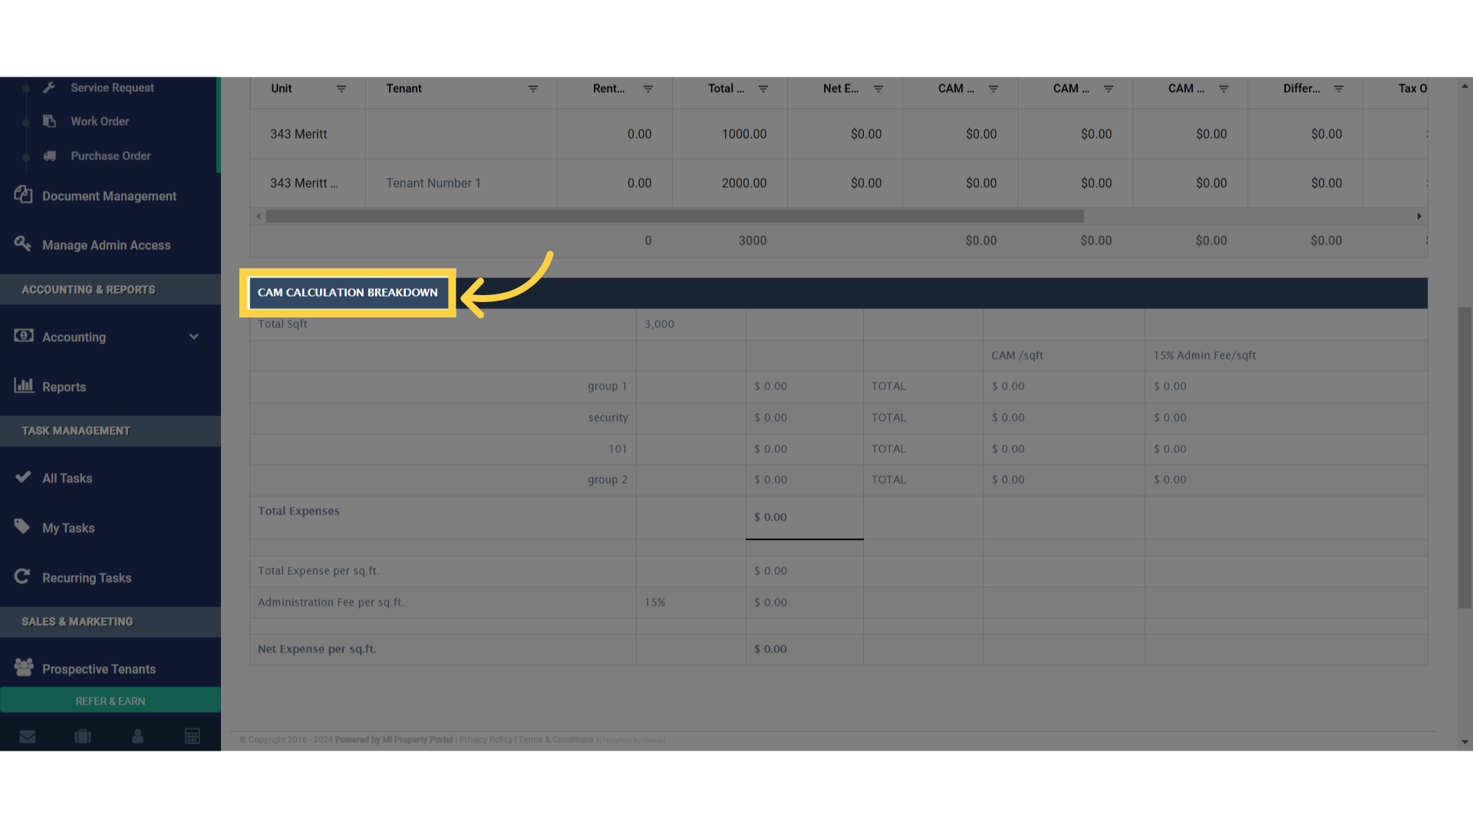
Task: Expand the Accounting menu chevron
Action: click(x=194, y=337)
